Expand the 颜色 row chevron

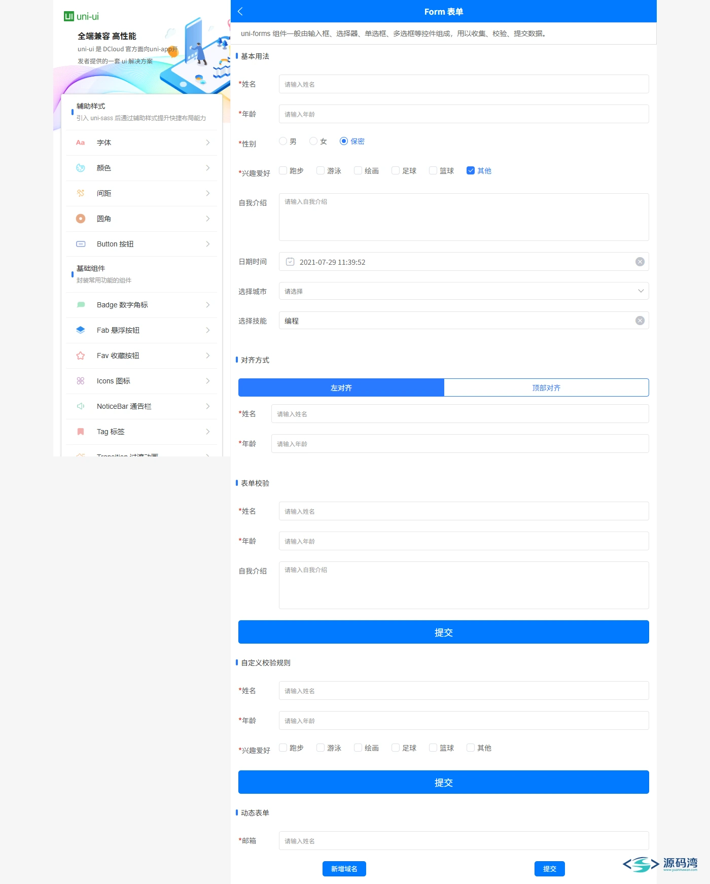coord(208,168)
